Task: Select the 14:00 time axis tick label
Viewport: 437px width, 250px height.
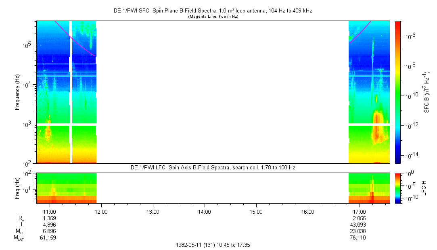Action: click(205, 211)
